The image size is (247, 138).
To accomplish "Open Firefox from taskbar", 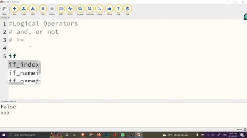I will tap(99, 135).
